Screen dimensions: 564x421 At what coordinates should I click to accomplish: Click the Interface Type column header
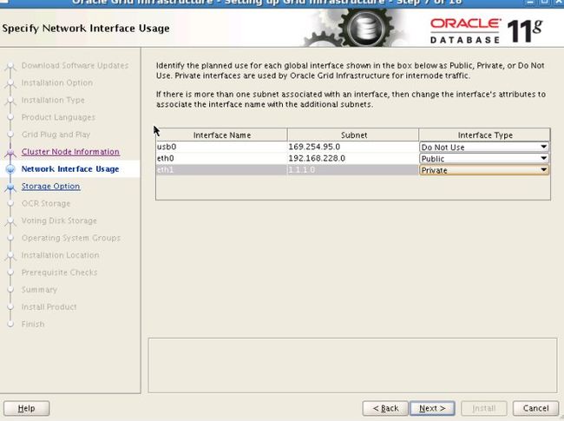click(485, 135)
